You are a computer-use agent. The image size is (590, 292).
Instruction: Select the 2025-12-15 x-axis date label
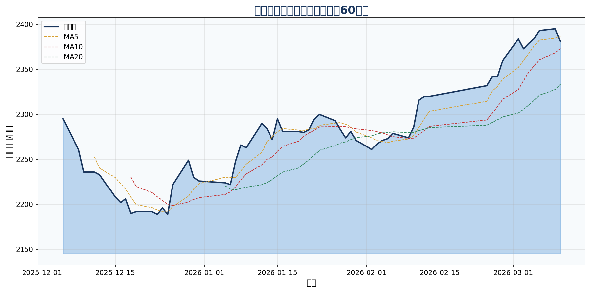[115, 273]
